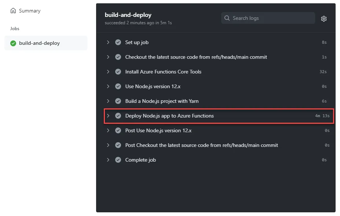Viewport: 340px width, 216px height.
Task: Click the Install Azure Functions Core Tools label
Action: click(x=163, y=72)
